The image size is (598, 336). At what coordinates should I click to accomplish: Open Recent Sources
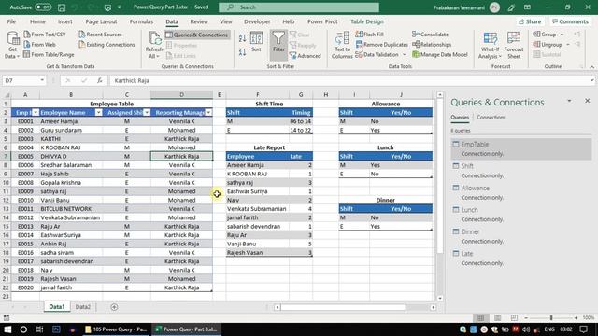(x=100, y=35)
